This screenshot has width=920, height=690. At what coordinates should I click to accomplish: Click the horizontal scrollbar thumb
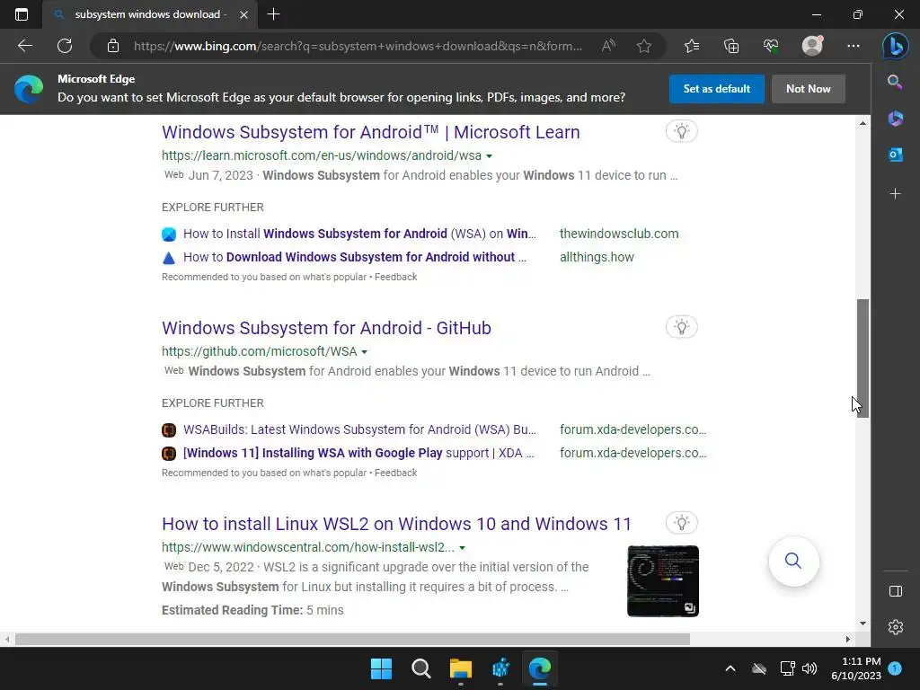[352, 639]
